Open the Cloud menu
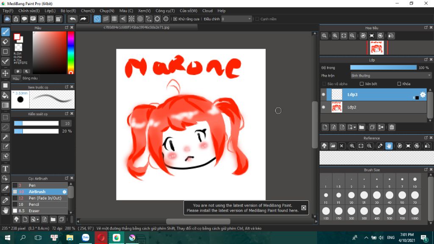This screenshot has width=434, height=244. [x=207, y=11]
